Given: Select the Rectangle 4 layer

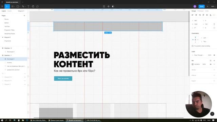Looking at the screenshot, I should click(11, 52).
